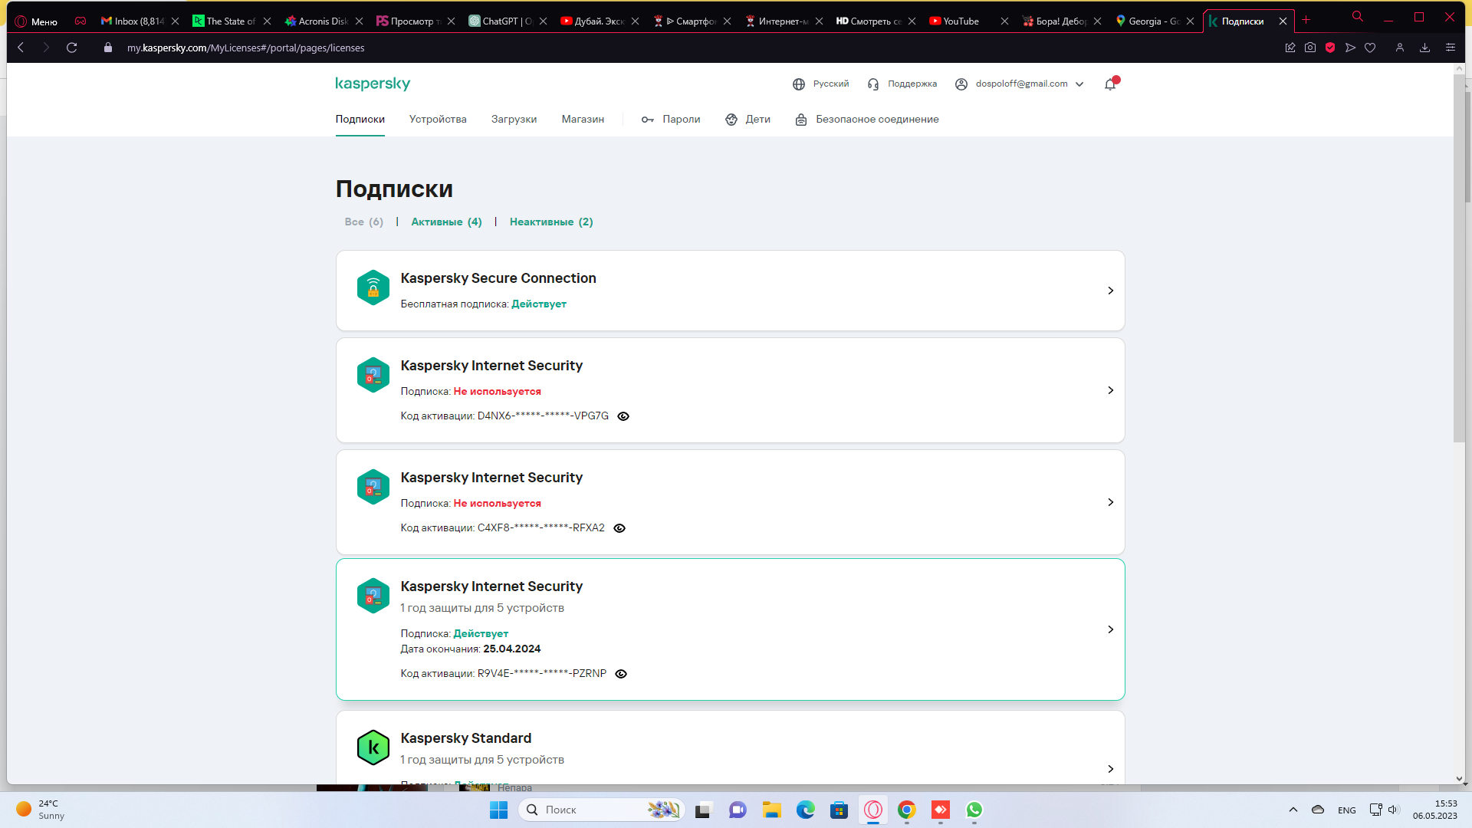Select Подписки navigation tab
Viewport: 1472px width, 828px height.
360,119
